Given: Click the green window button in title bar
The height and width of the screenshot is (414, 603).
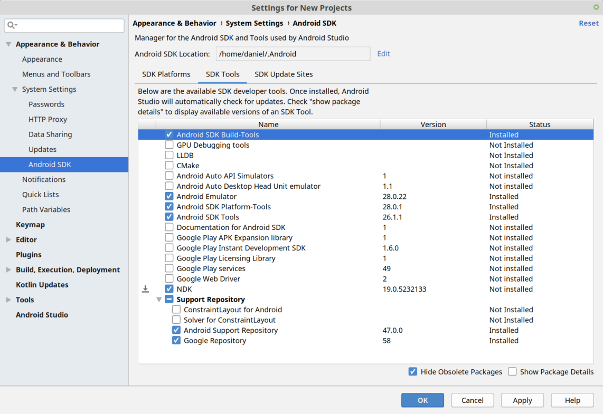Looking at the screenshot, I should pos(596,7).
